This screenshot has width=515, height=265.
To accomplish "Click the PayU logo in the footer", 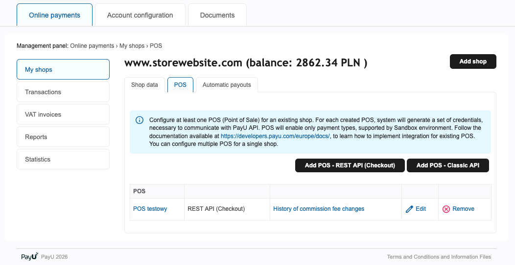I will tap(29, 257).
